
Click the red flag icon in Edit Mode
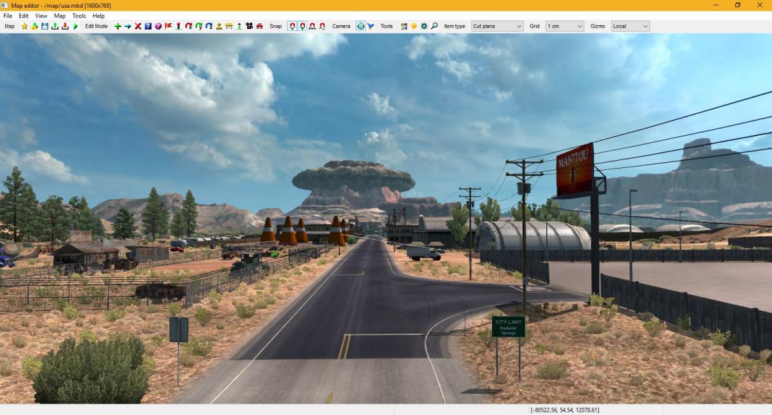point(169,26)
